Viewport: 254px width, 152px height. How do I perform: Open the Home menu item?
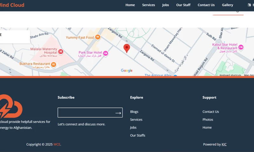(130, 5)
